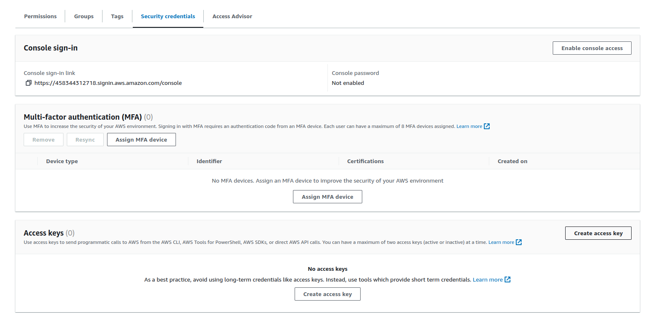Click Create access key in Access keys header
Screen dimensions: 649x318
[598, 233]
